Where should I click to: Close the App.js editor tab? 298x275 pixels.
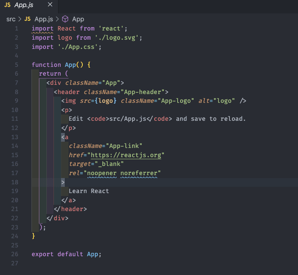[x=50, y=5]
